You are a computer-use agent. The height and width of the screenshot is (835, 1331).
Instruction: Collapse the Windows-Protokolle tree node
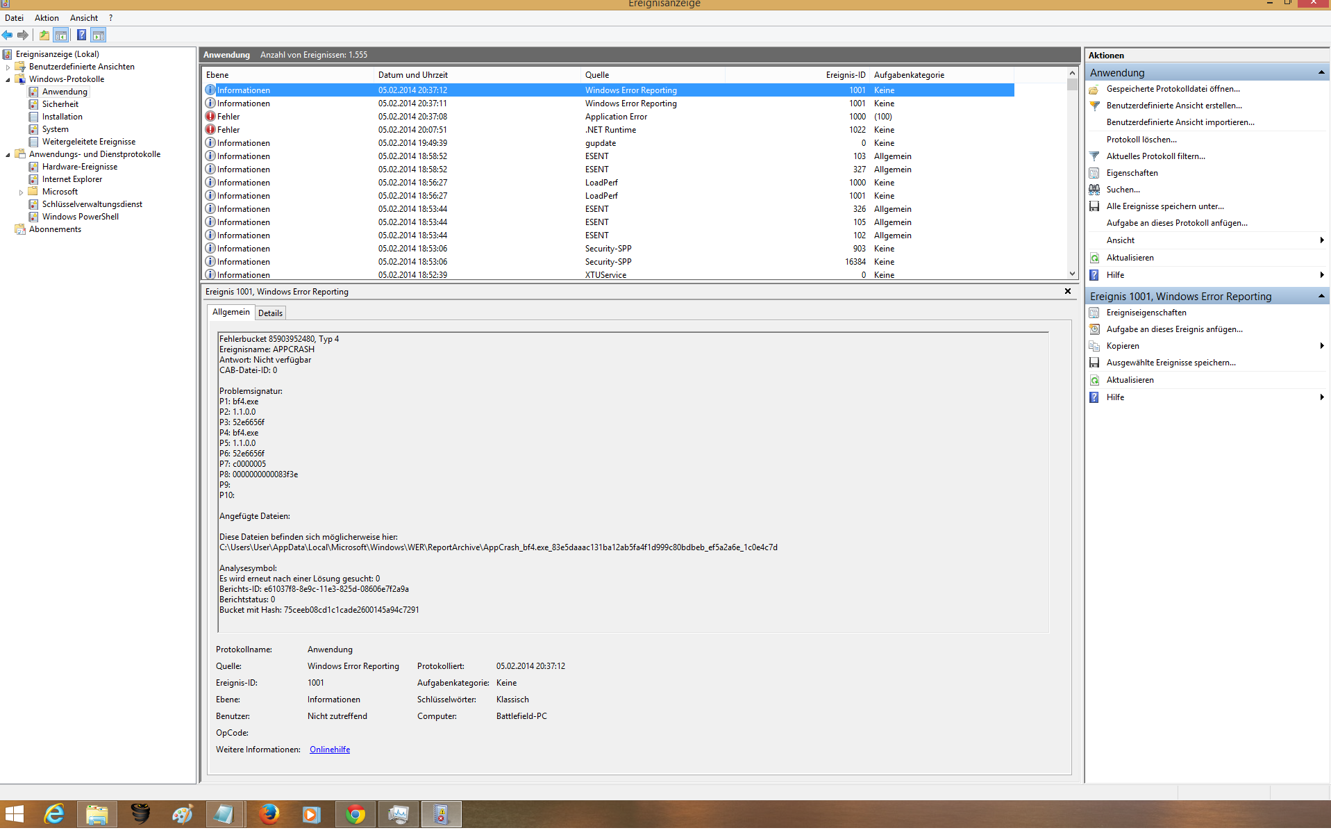point(8,80)
